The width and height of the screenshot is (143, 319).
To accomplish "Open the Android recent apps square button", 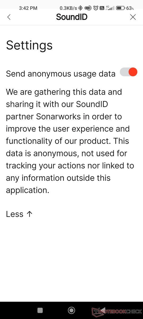I will point(40,310).
